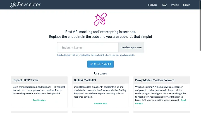
Task: Select the Proxy Mode - Mock or Forward header
Action: click(162, 80)
